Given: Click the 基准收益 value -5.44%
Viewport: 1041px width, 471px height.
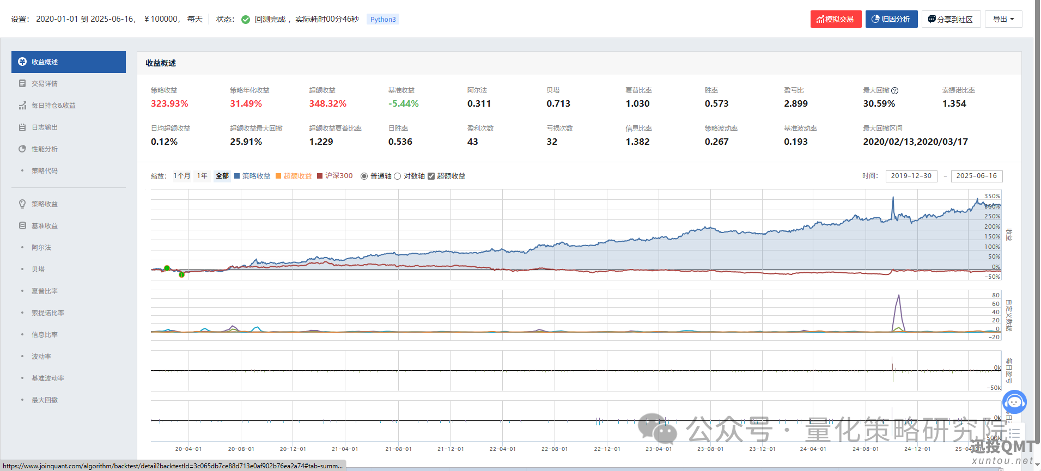Looking at the screenshot, I should 403,103.
